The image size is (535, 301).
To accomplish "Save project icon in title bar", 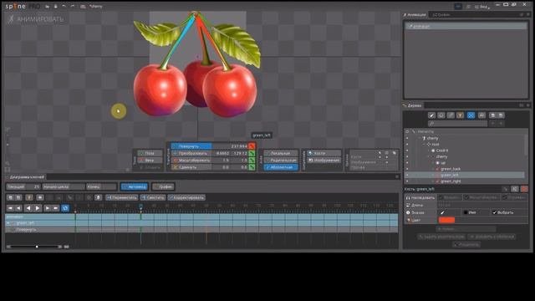I will click(56, 6).
